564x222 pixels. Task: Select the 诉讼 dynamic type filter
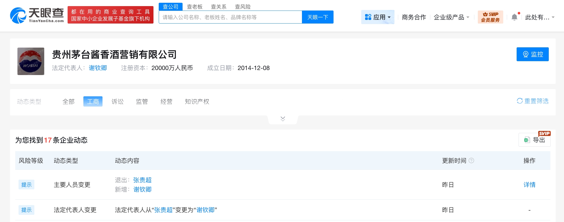117,102
